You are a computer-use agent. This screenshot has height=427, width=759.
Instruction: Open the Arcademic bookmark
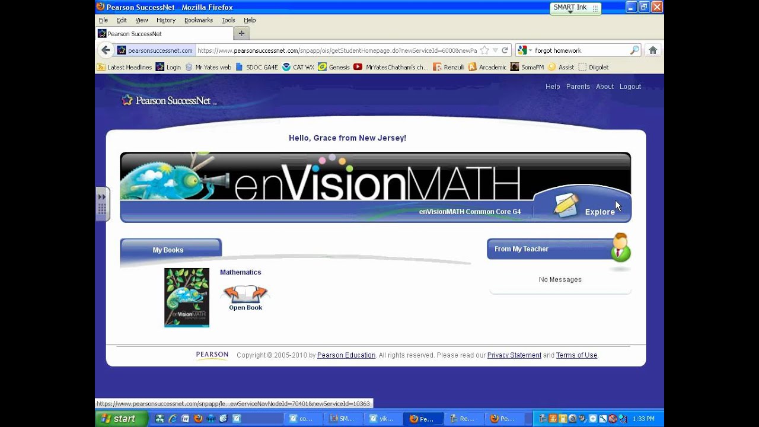pyautogui.click(x=487, y=67)
